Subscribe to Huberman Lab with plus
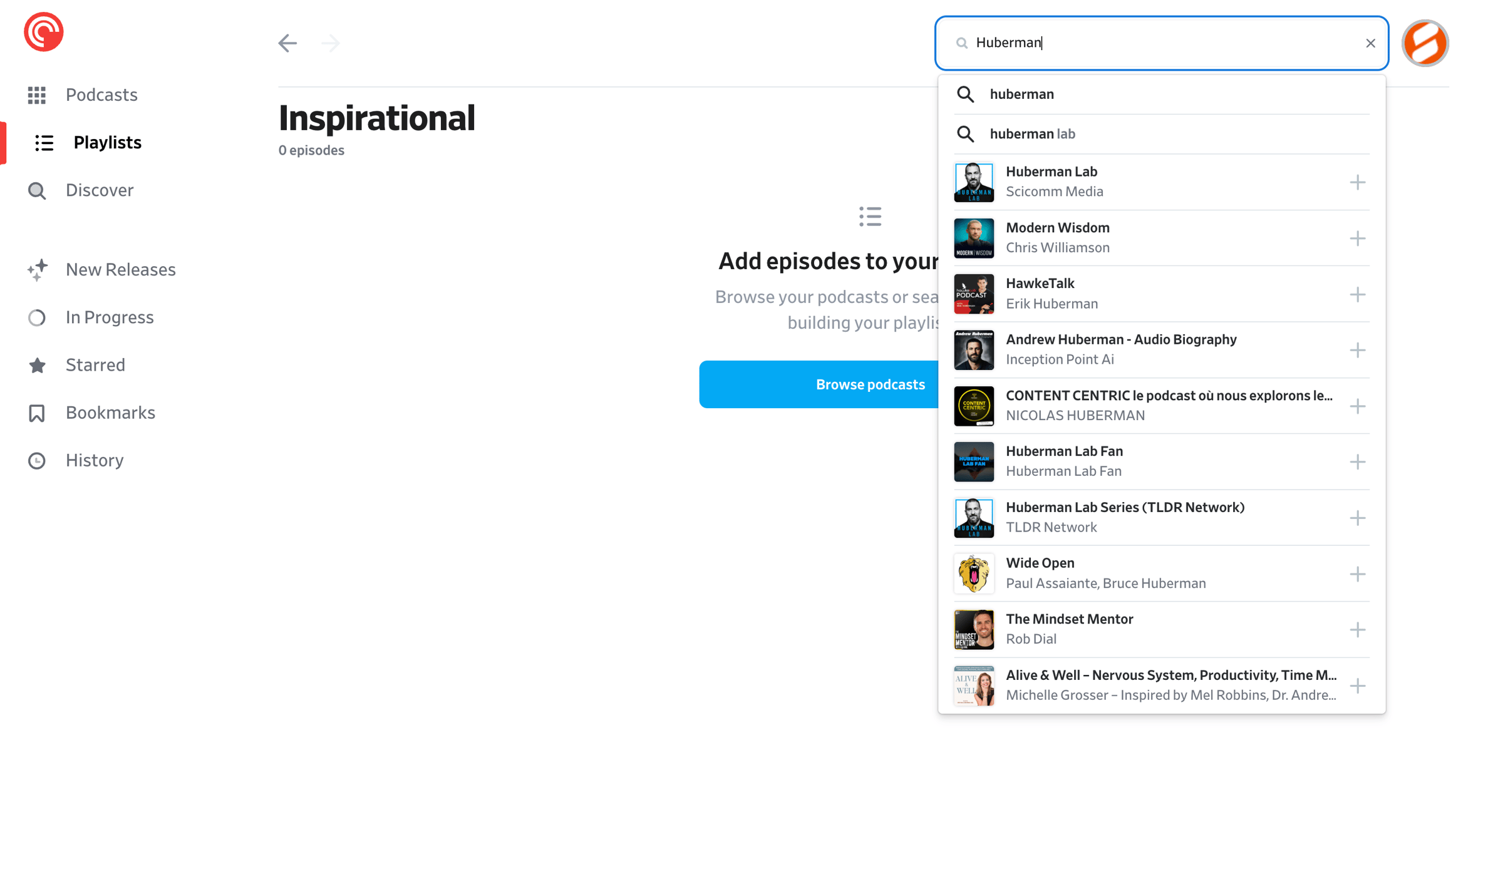Viewport: 1503px width, 884px height. [1357, 182]
